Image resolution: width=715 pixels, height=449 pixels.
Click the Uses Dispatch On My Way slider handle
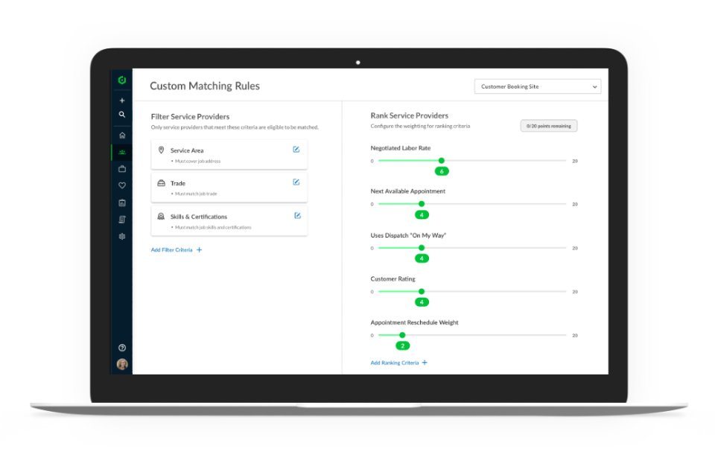pos(422,248)
